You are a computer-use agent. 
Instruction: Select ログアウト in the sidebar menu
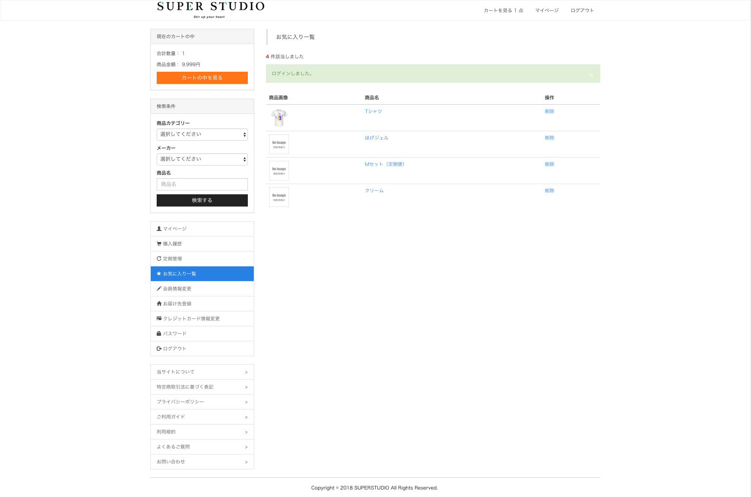[x=202, y=349]
